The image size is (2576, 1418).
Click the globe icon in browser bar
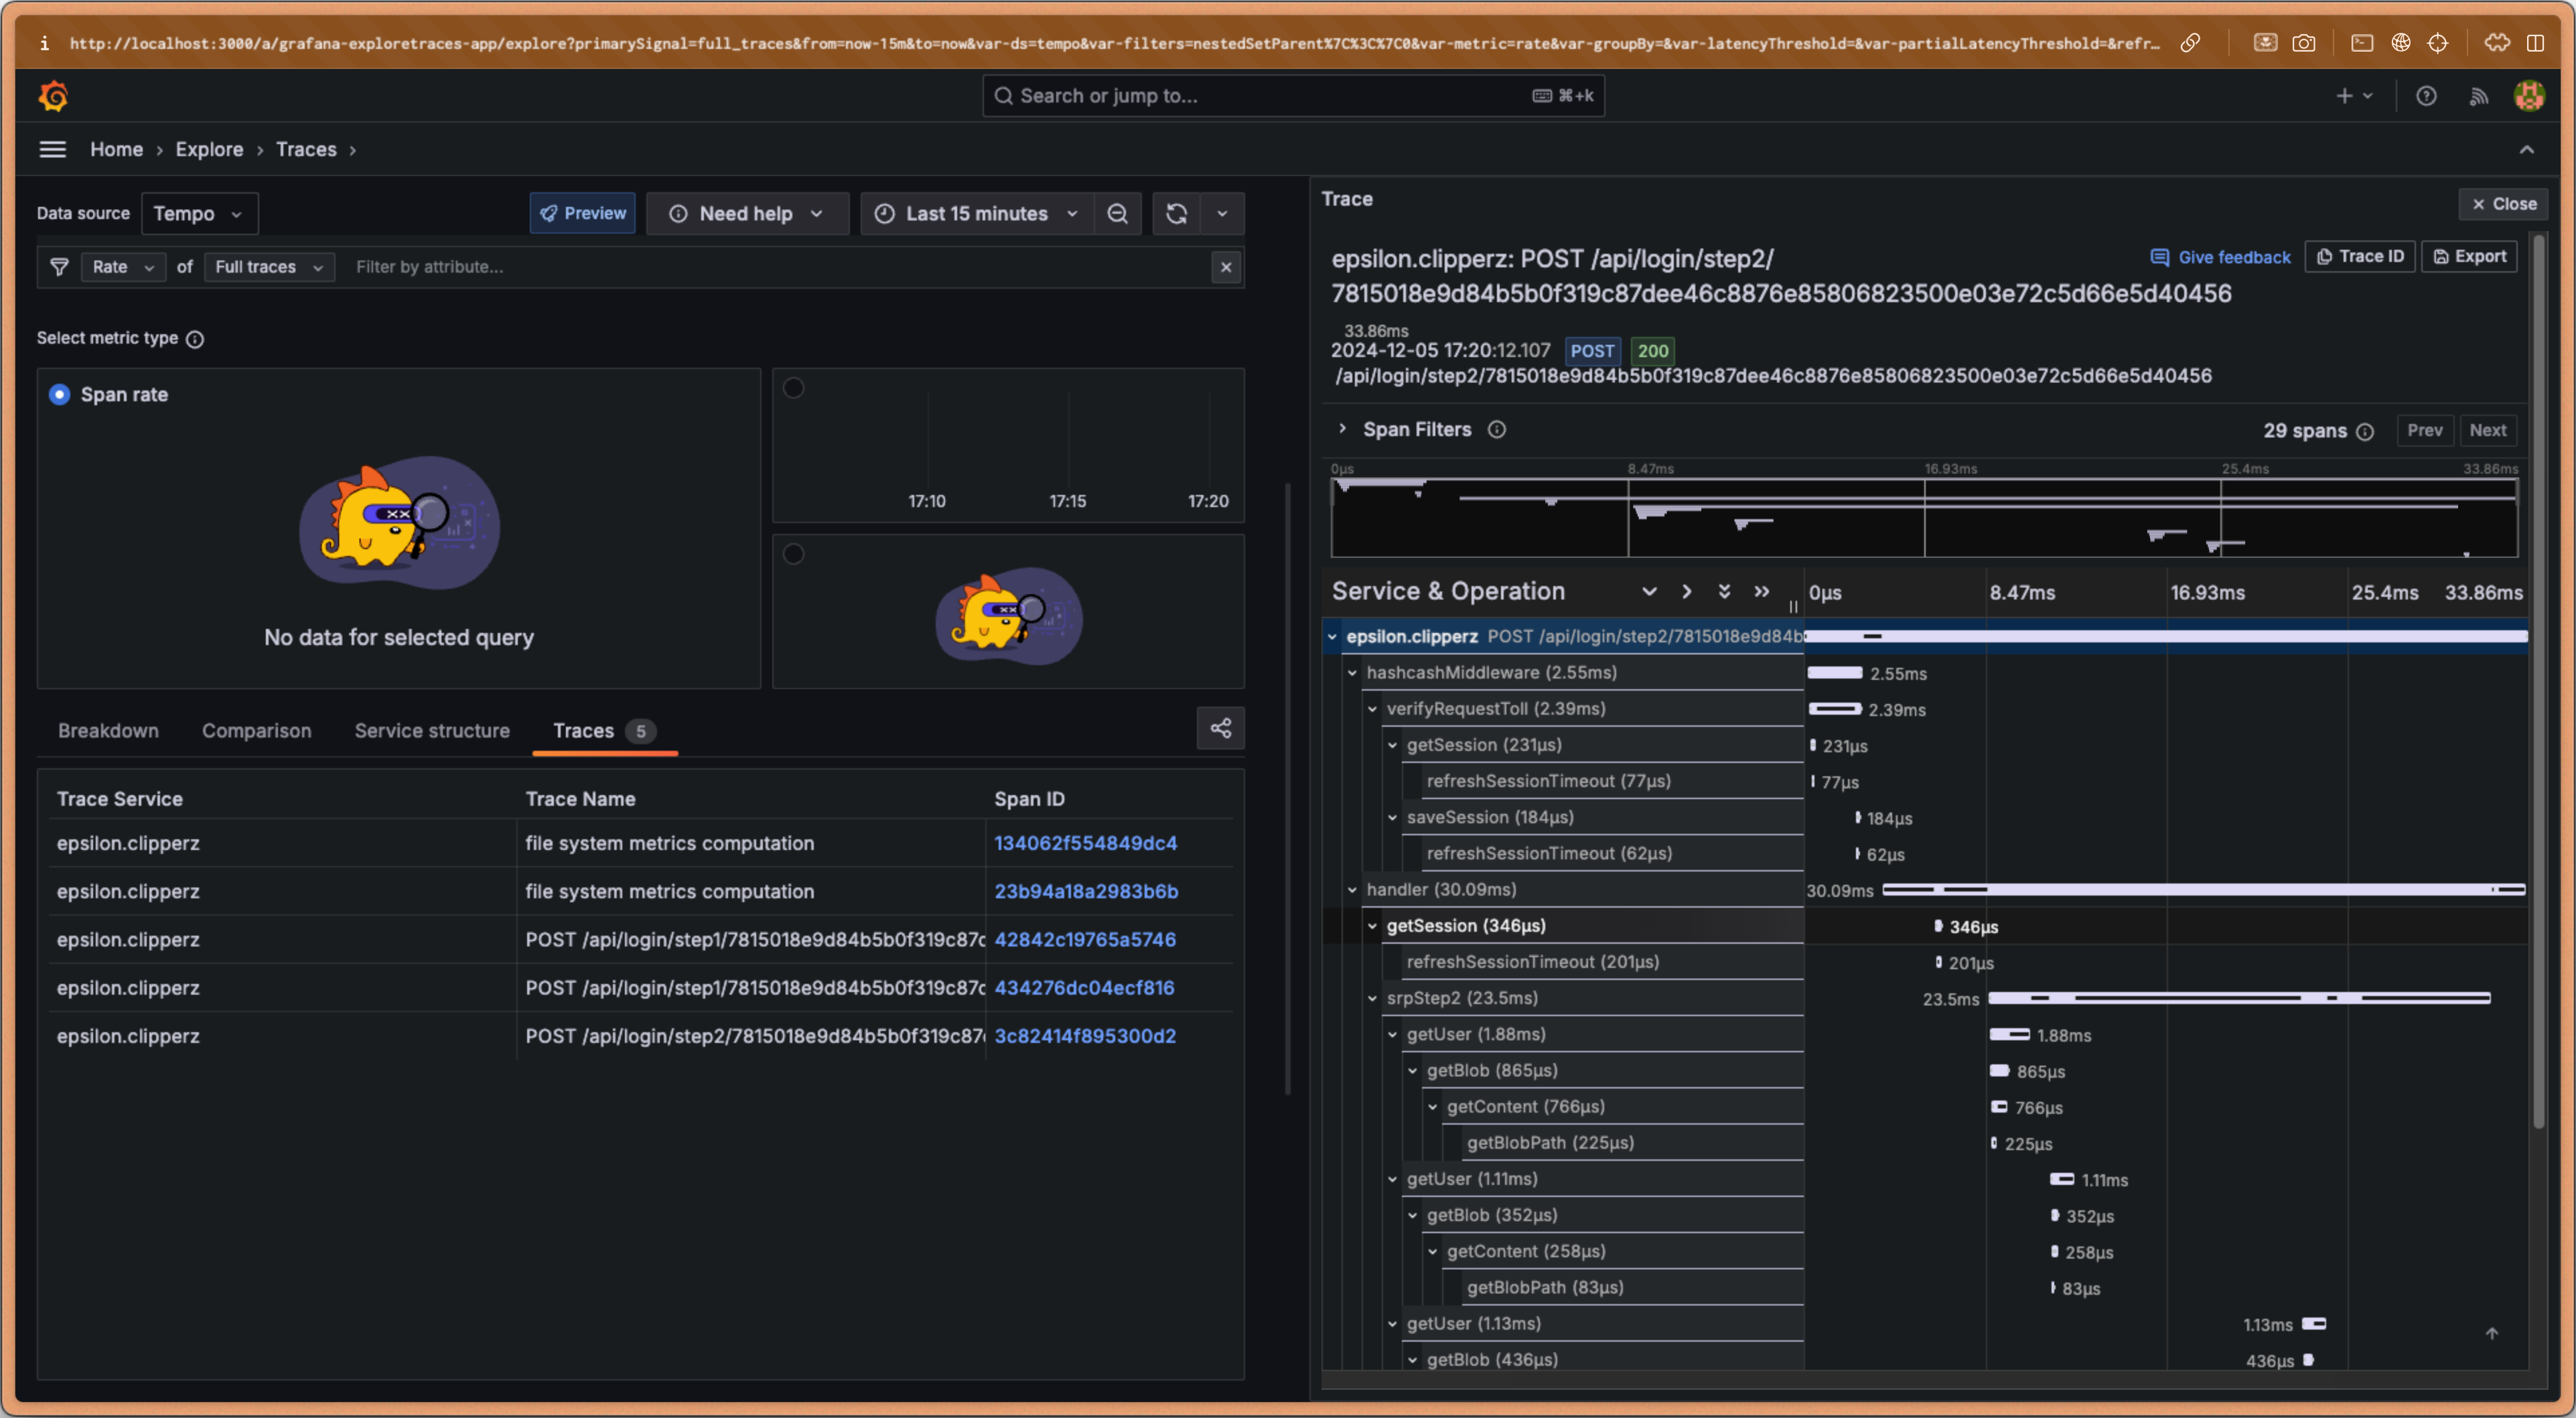coord(2400,43)
